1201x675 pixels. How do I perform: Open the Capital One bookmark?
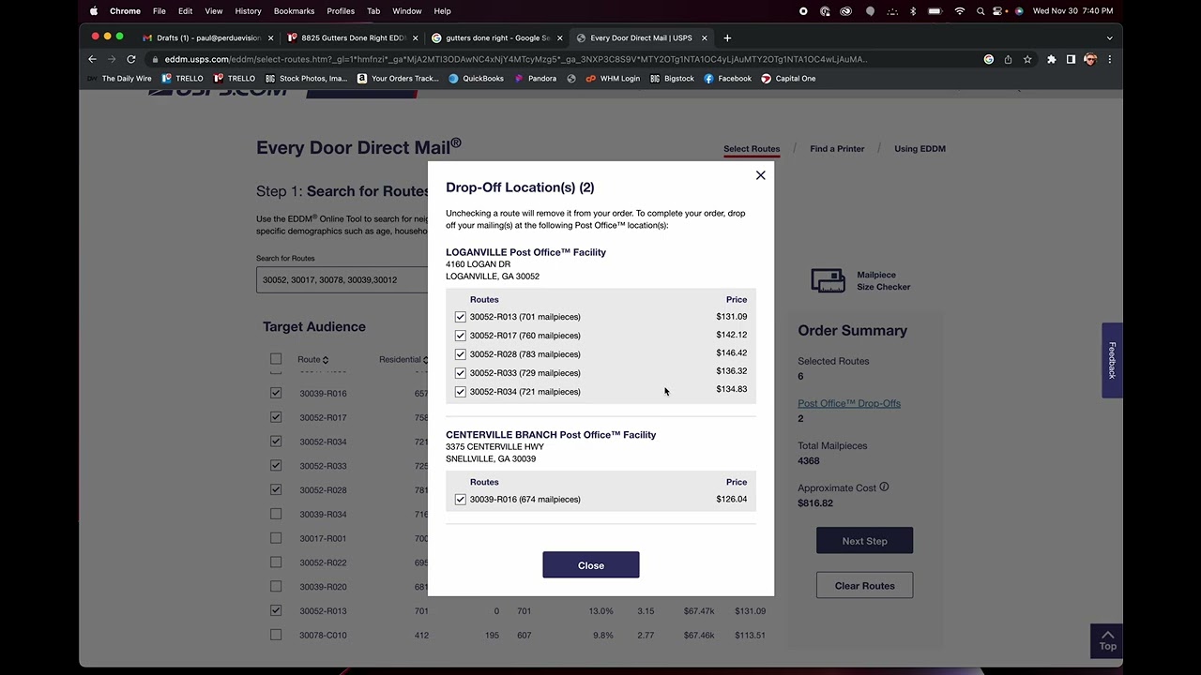coord(788,79)
